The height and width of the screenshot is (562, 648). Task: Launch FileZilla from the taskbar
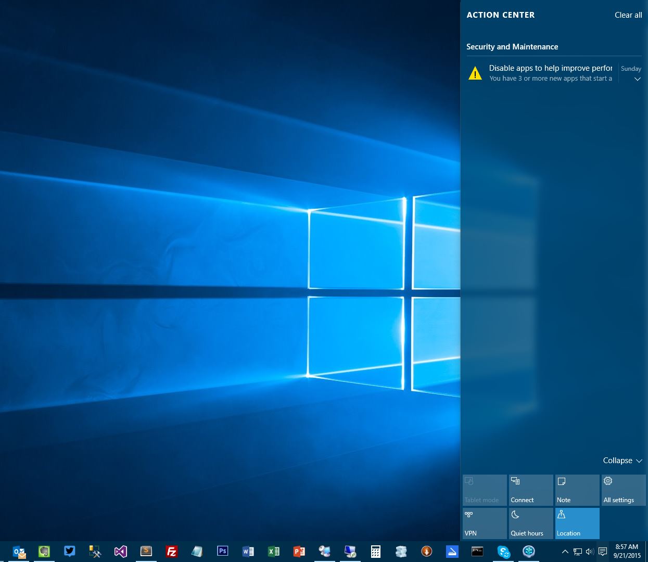pyautogui.click(x=172, y=552)
